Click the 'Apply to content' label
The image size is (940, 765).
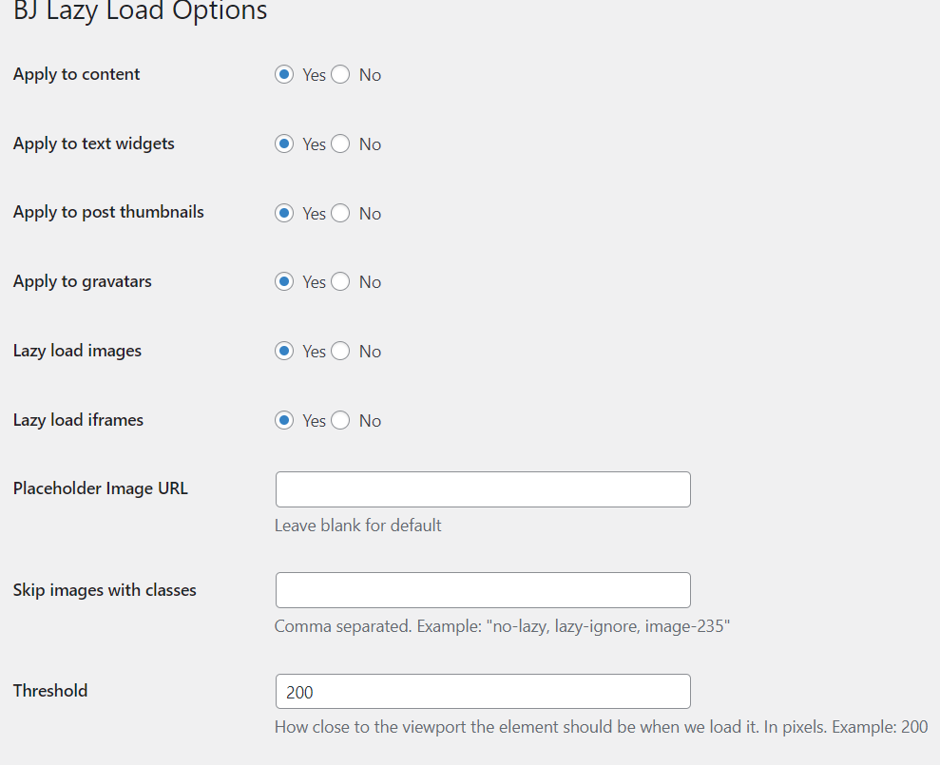(76, 74)
